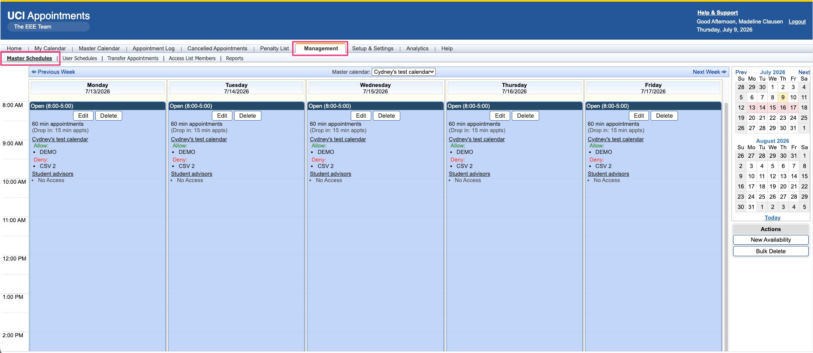Open User Schedules sub-tab
Image resolution: width=813 pixels, height=353 pixels.
point(79,58)
